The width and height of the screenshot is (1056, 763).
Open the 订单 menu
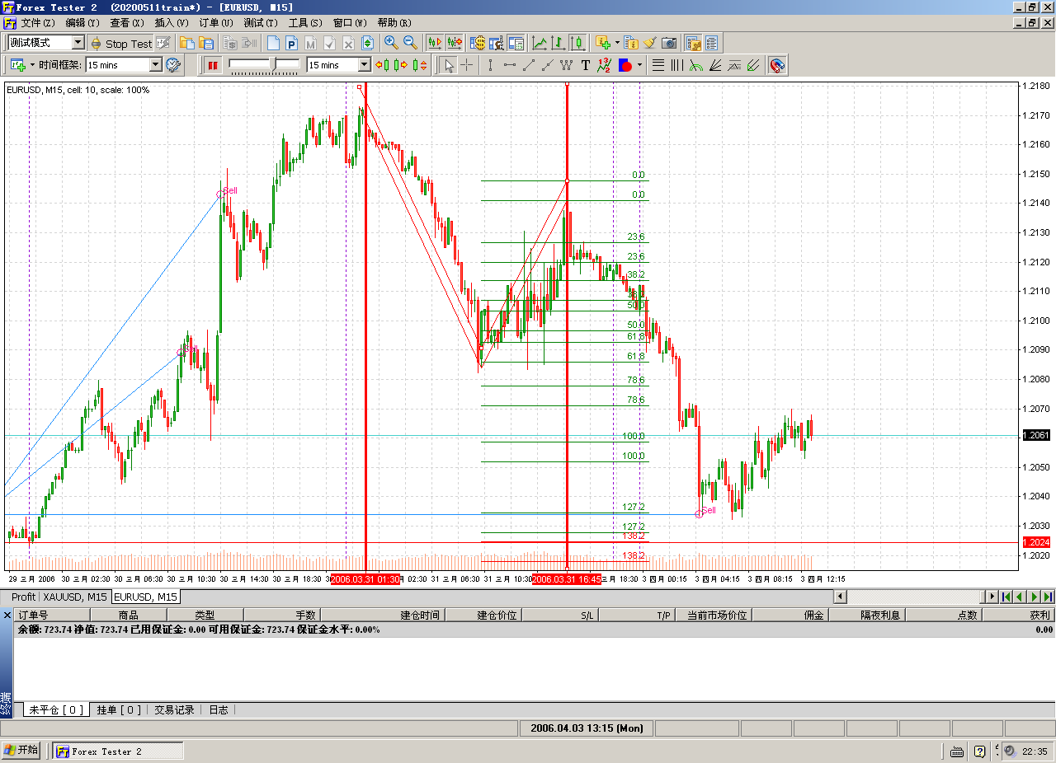tap(216, 23)
